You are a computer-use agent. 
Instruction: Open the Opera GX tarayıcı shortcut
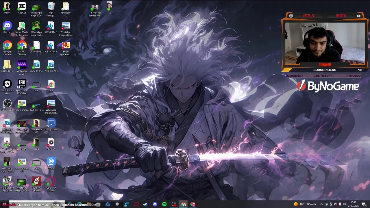(51, 184)
